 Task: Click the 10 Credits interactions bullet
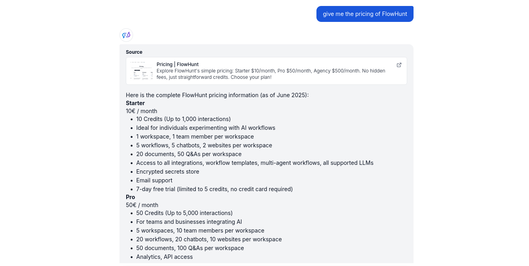[183, 119]
